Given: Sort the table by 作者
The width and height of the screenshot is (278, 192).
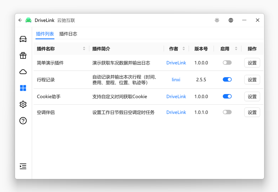Looking at the screenshot, I should click(184, 48).
